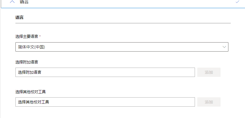The height and width of the screenshot is (118, 245).
Task: Click 添加 beside the 选择其他校对工具 field
Action: click(x=209, y=102)
